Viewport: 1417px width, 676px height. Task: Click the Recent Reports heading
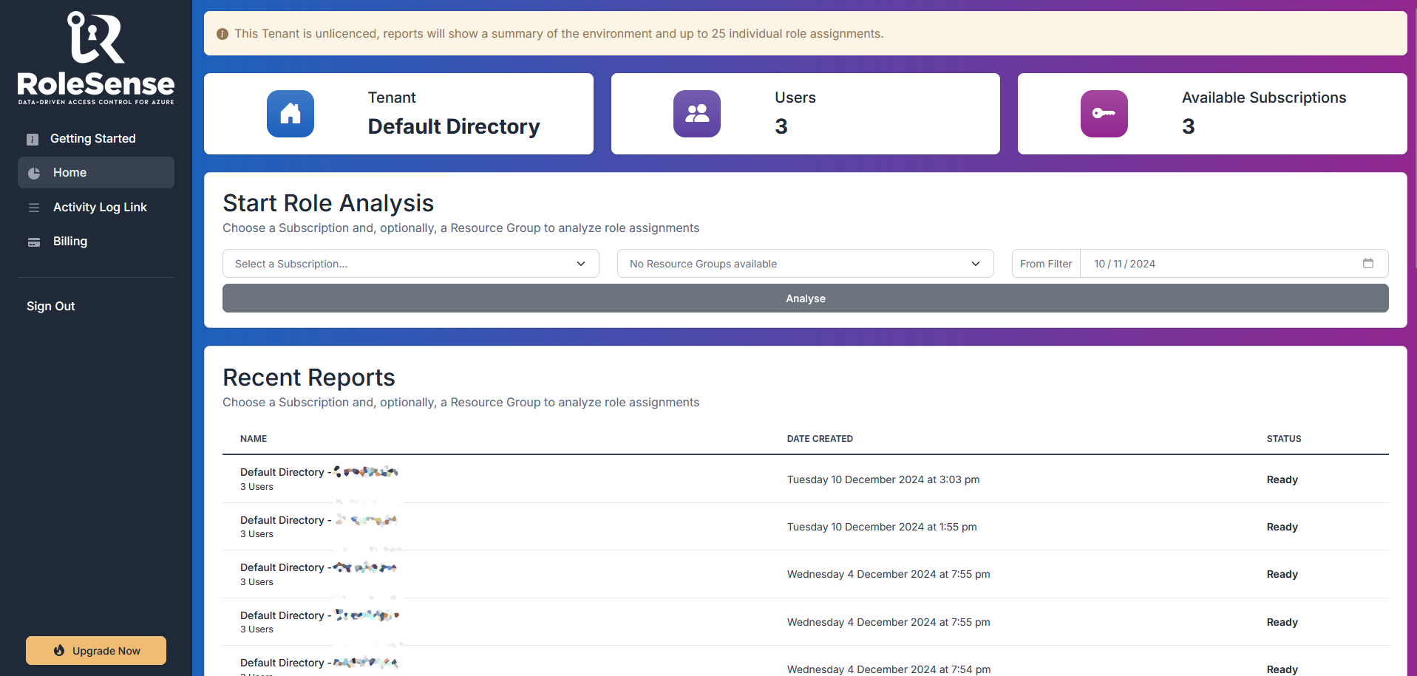(309, 378)
